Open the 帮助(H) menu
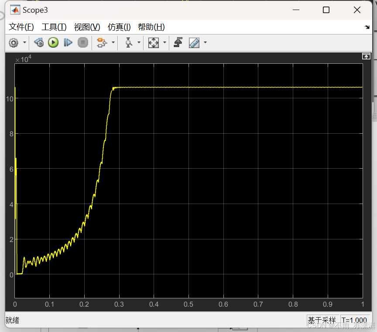The height and width of the screenshot is (332, 377). point(151,27)
